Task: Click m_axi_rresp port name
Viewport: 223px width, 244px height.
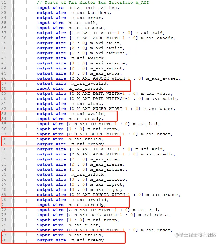Action: [x=102, y=220]
